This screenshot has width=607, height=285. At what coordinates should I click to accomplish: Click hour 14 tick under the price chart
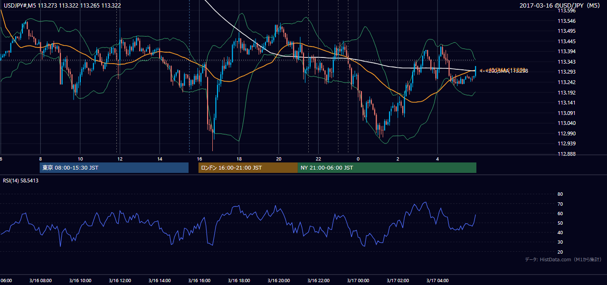coord(160,159)
